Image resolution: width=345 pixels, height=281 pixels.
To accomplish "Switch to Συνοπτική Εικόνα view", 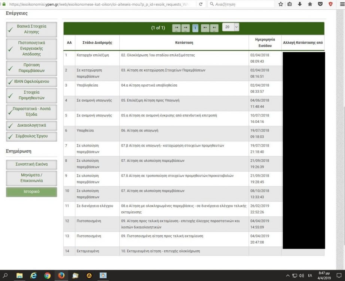I will coord(31,164).
